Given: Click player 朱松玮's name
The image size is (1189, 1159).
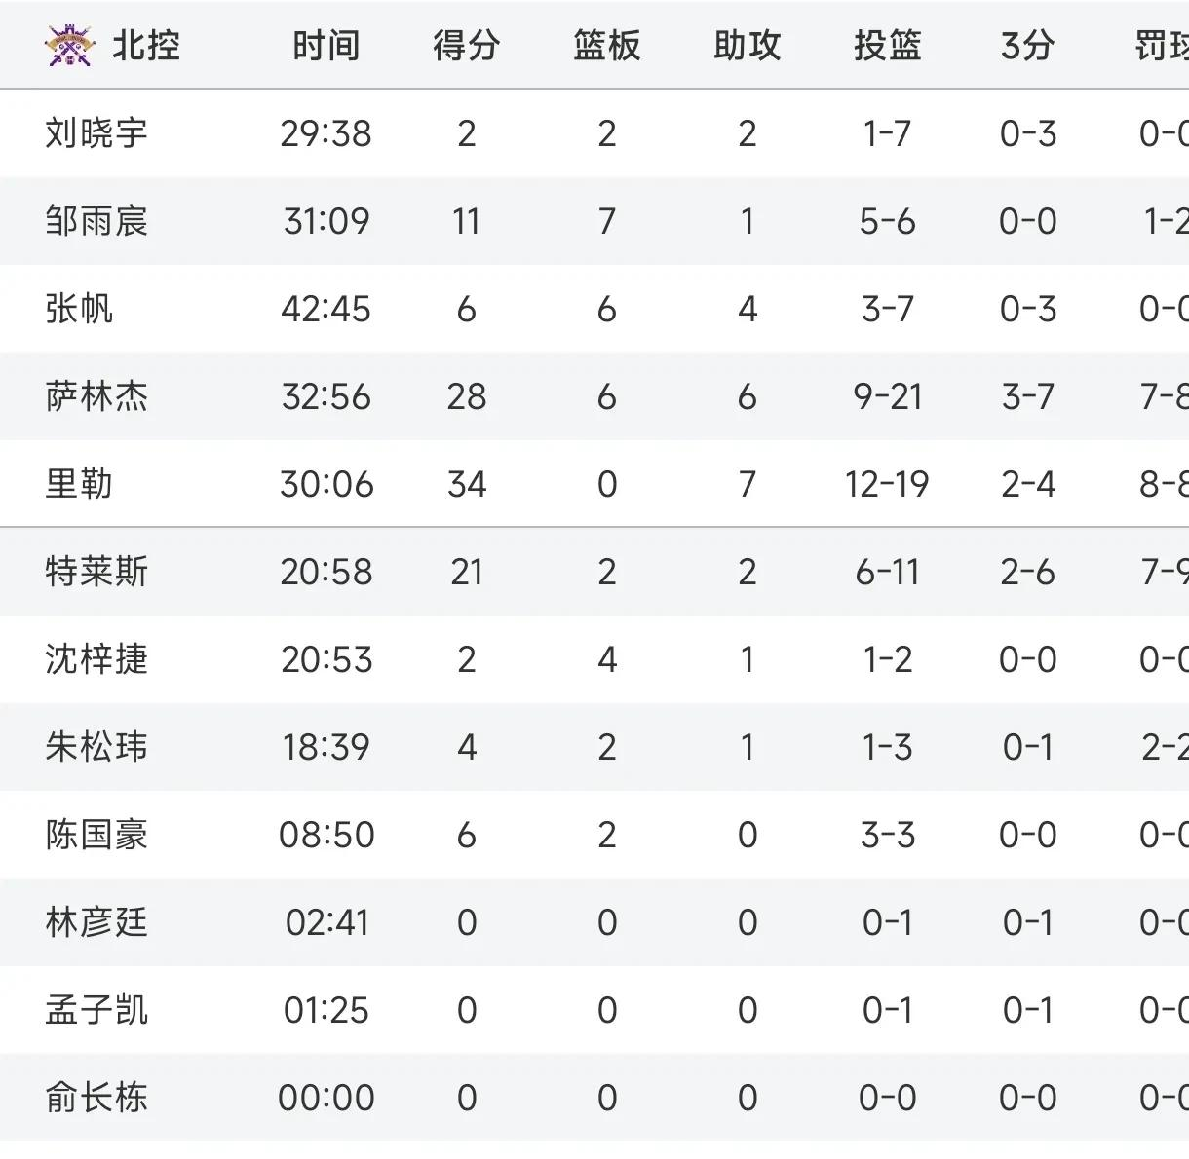Looking at the screenshot, I should coord(96,747).
